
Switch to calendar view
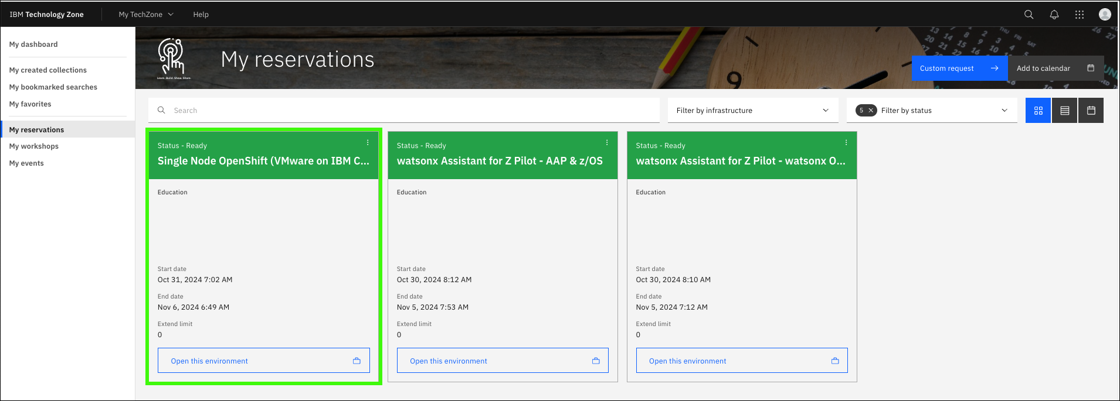coord(1091,111)
